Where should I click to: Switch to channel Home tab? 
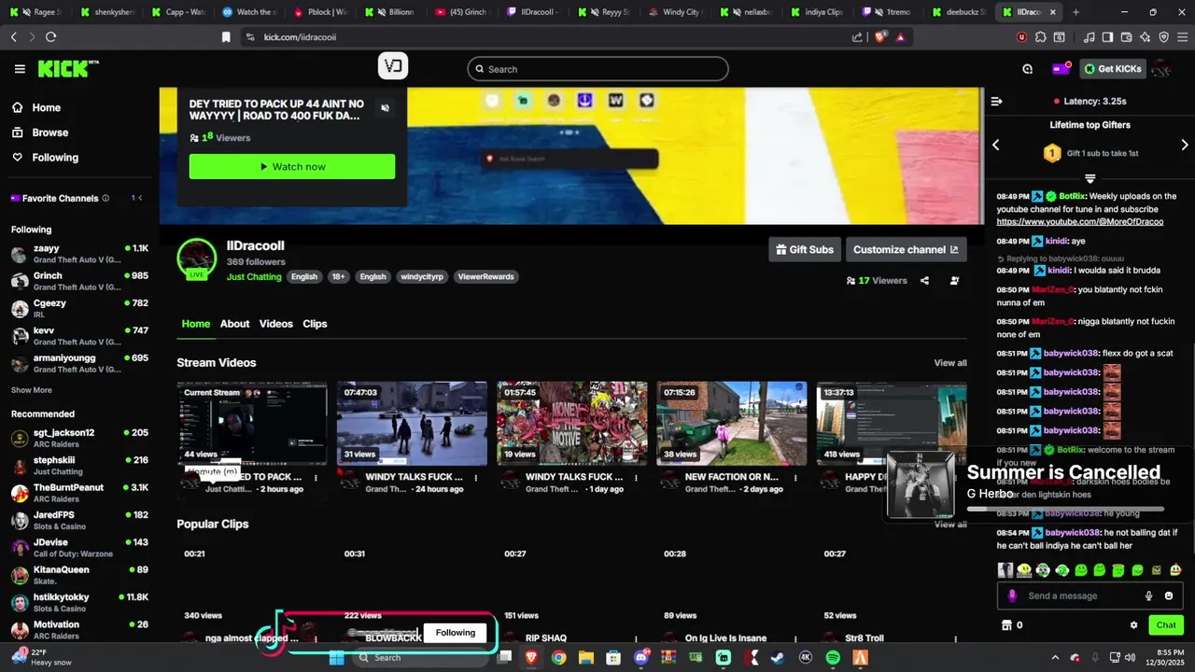(x=196, y=324)
